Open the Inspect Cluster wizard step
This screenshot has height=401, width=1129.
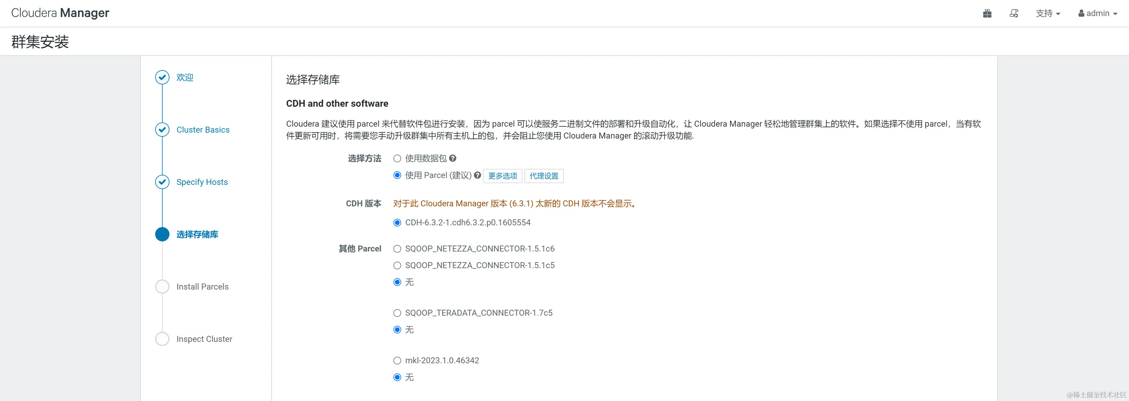pyautogui.click(x=204, y=339)
